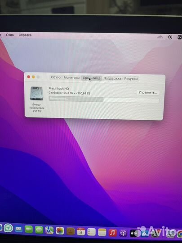Open the Справка menu
182x243 pixels.
(25, 35)
